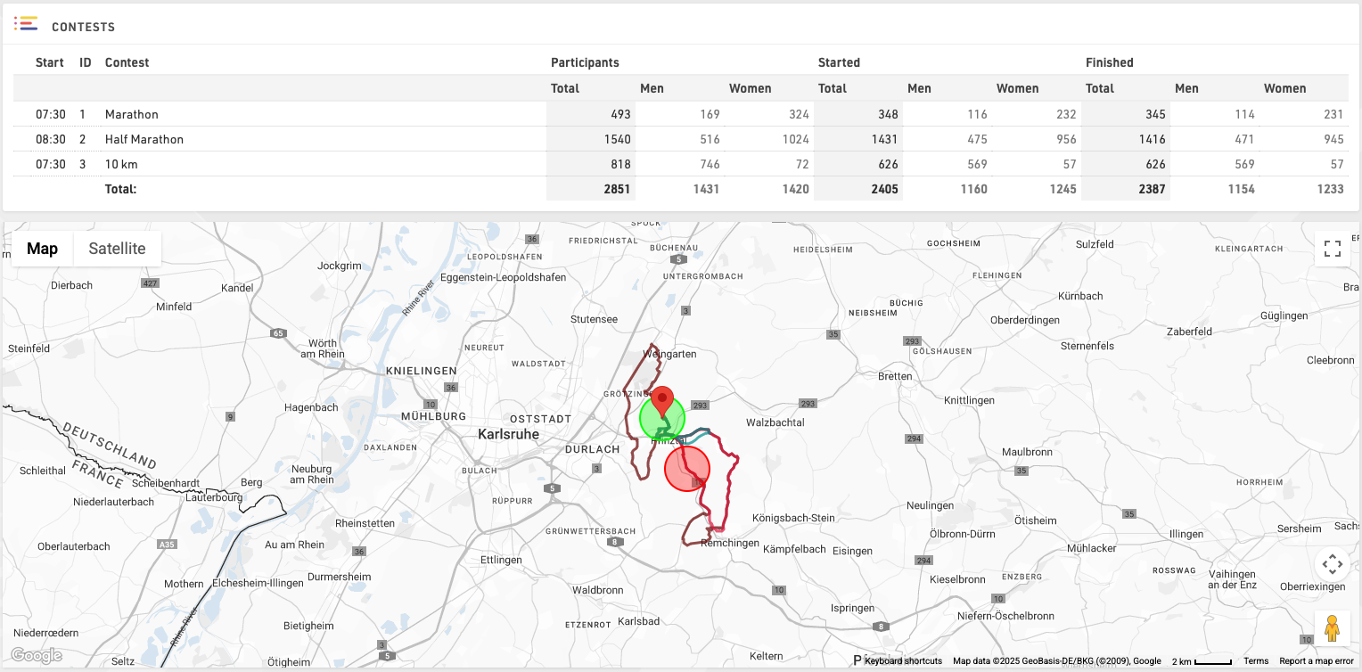Click the Participants column header
The width and height of the screenshot is (1362, 672).
pos(585,62)
